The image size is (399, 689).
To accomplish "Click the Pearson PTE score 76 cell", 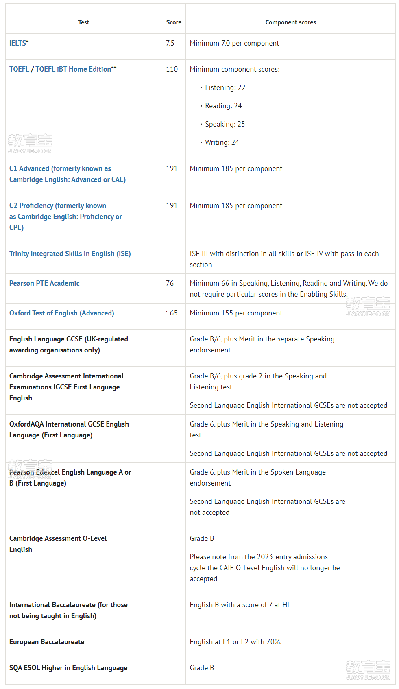I will click(170, 283).
